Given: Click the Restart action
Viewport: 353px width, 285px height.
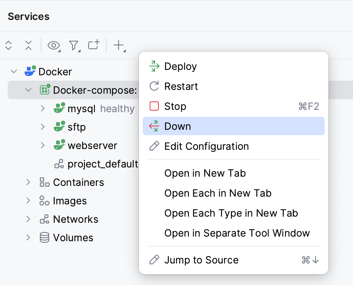Looking at the screenshot, I should (x=181, y=86).
